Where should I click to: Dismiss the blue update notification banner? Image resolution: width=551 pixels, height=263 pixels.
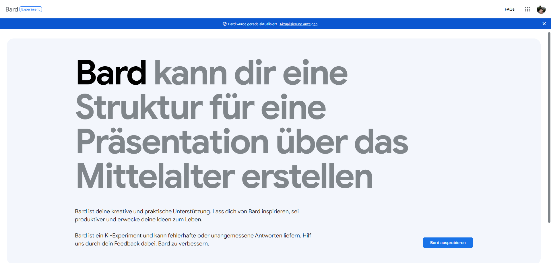544,24
